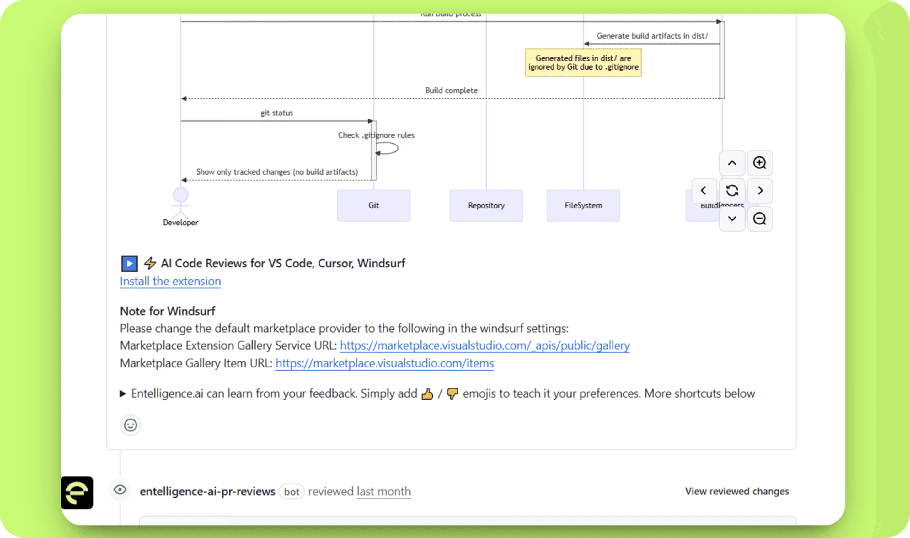This screenshot has width=910, height=538.
Task: Zoom out of the sequence diagram
Action: point(759,219)
